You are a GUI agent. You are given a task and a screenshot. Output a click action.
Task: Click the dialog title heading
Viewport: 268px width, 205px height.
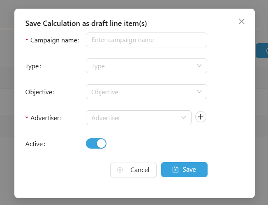(86, 23)
